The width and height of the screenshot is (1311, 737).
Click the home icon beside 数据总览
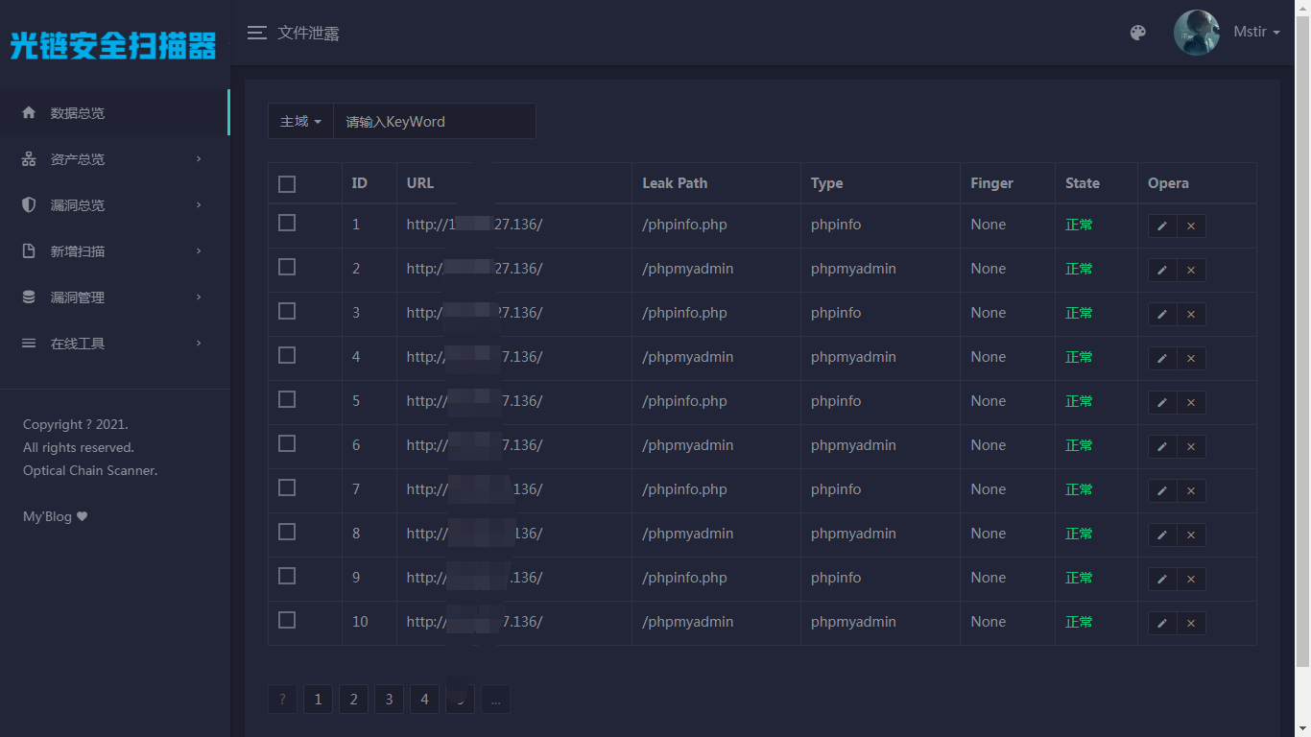point(29,113)
